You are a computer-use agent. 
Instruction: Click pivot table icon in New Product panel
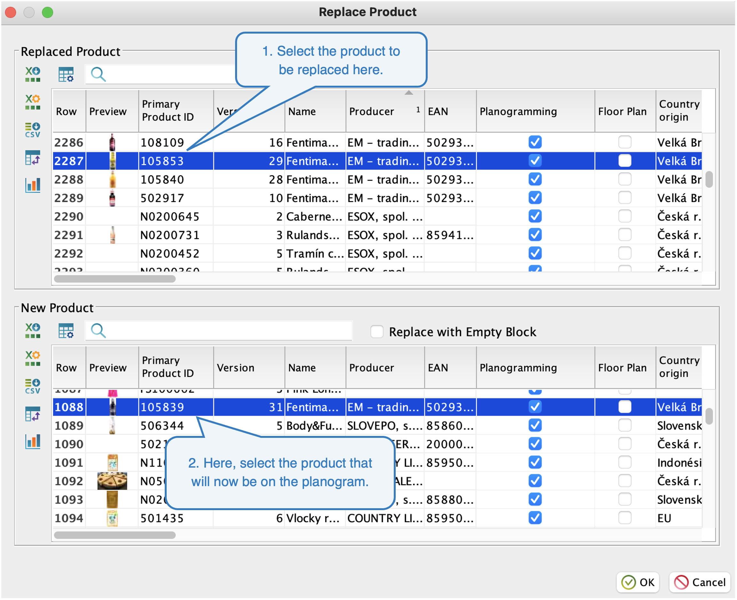tap(33, 414)
